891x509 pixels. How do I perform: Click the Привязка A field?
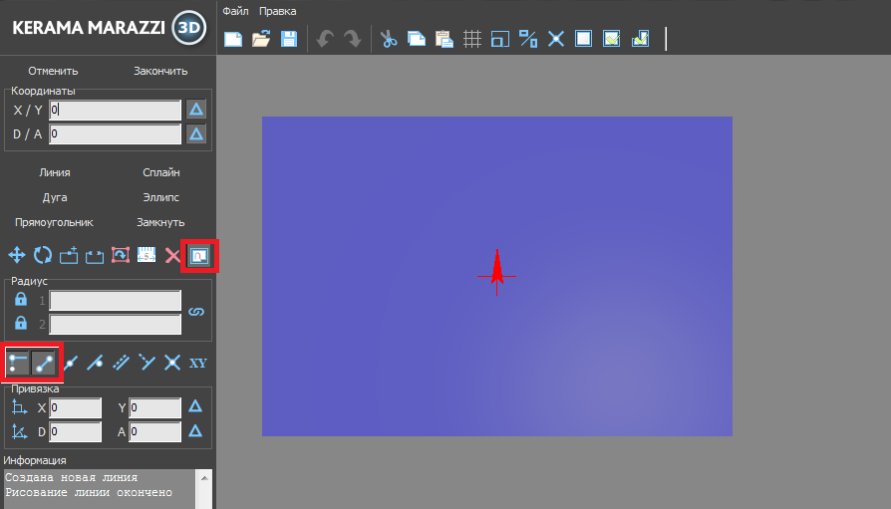pos(155,431)
